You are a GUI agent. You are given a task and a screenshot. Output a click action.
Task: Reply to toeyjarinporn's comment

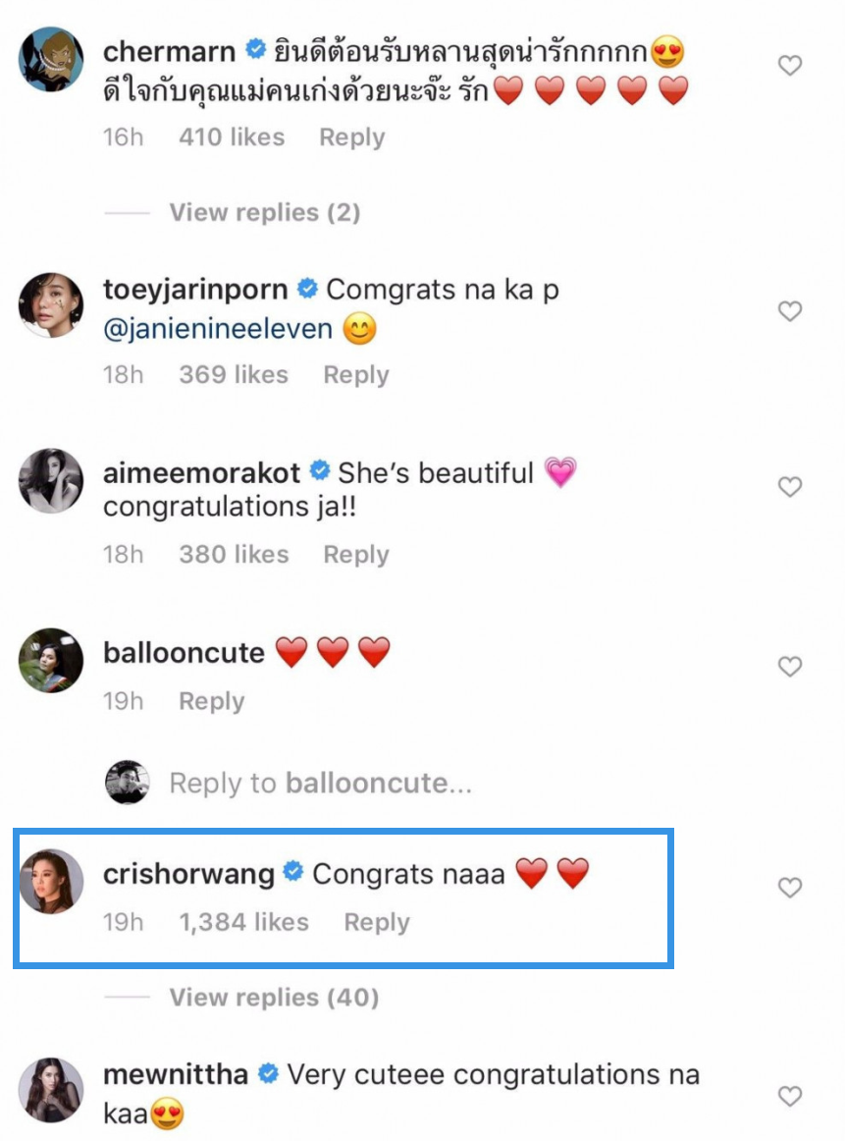pyautogui.click(x=356, y=375)
